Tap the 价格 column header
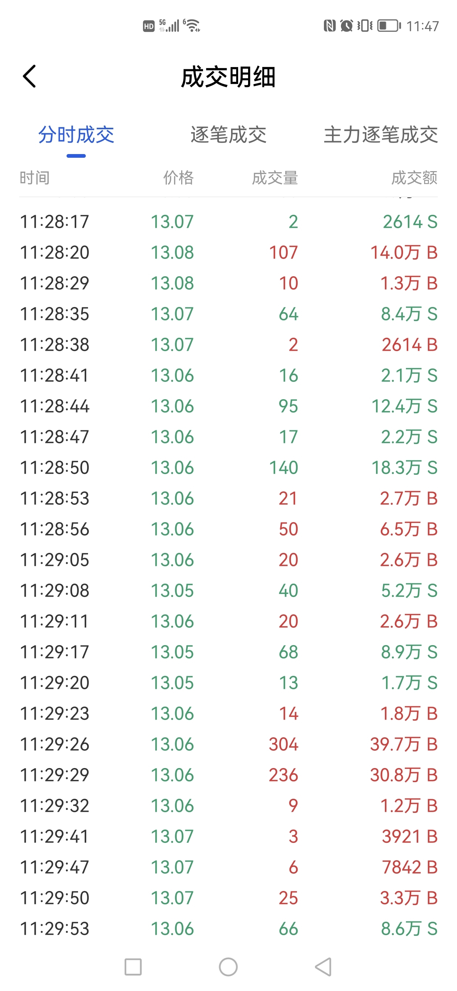Screen dimensions: 457x991 (178, 178)
